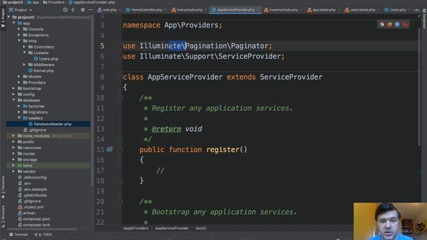Click the collapse all icon in Project panel

[73, 10]
